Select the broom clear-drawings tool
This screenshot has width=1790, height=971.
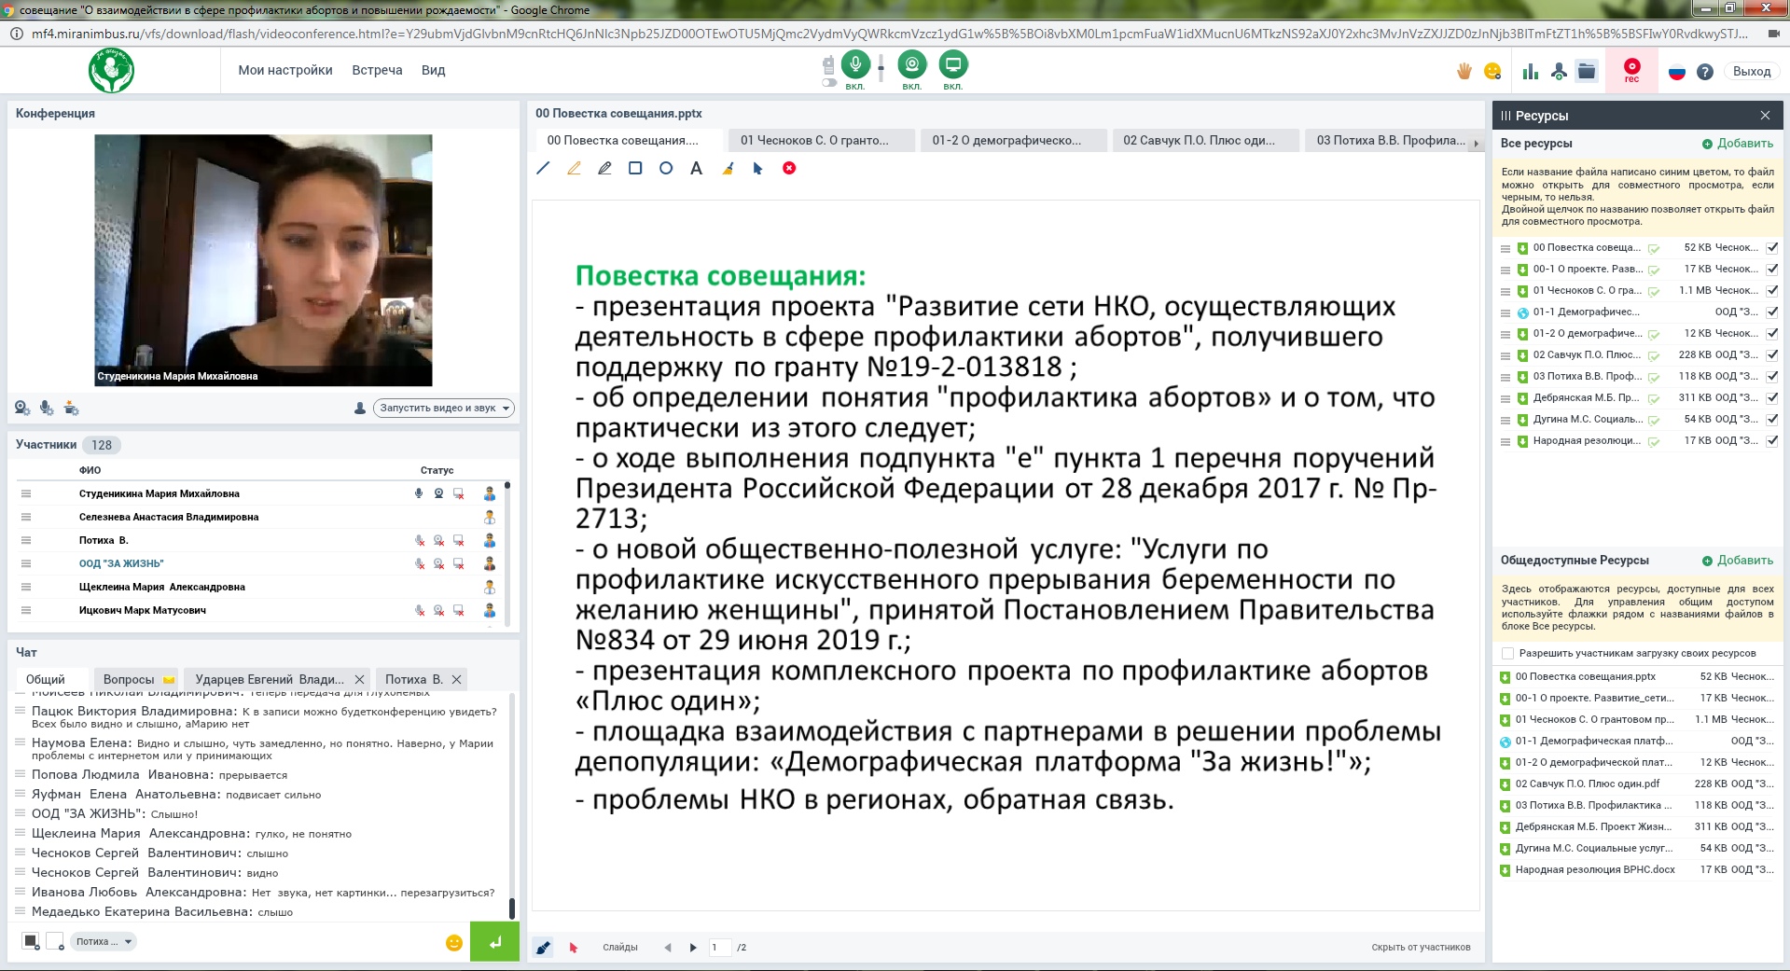click(x=728, y=168)
